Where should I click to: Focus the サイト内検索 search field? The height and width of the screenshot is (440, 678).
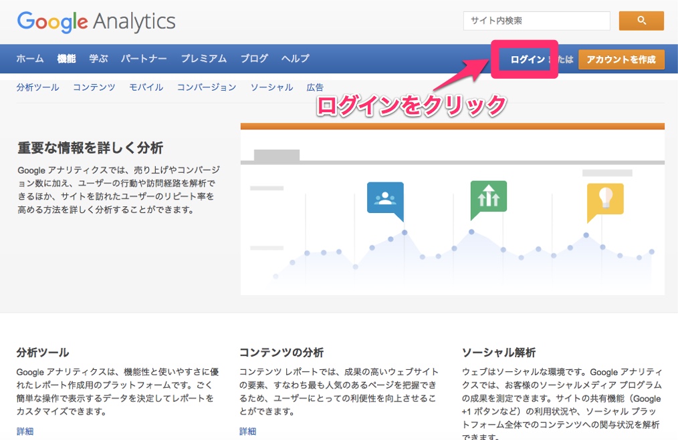537,21
